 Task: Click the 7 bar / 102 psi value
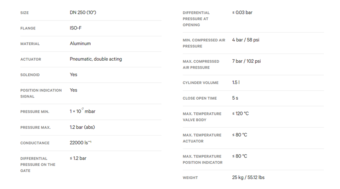click(x=246, y=61)
